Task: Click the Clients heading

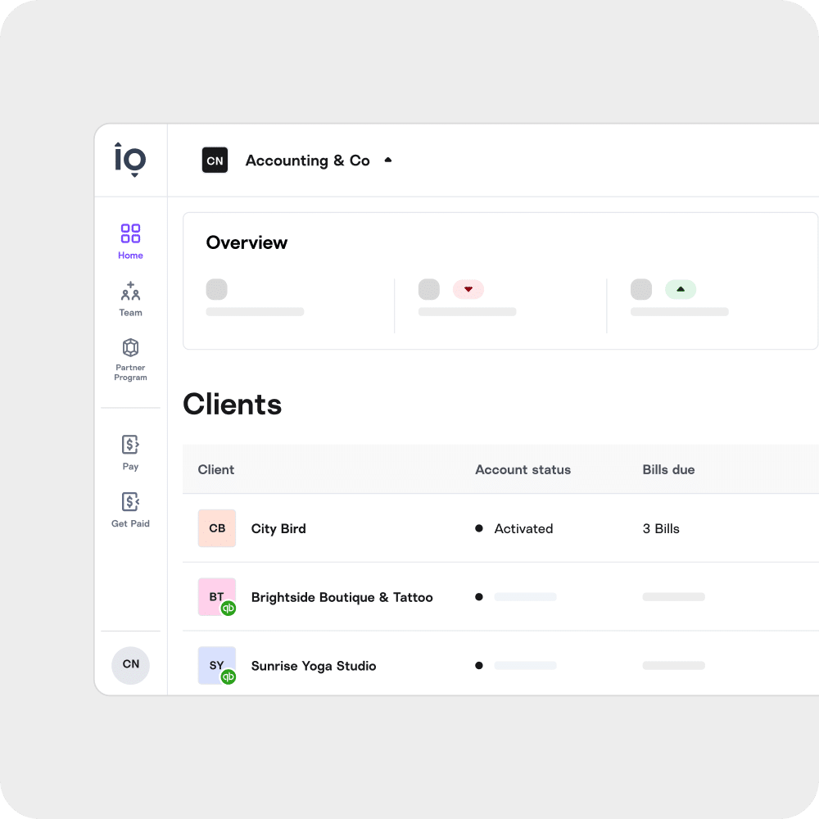Action: pyautogui.click(x=233, y=404)
